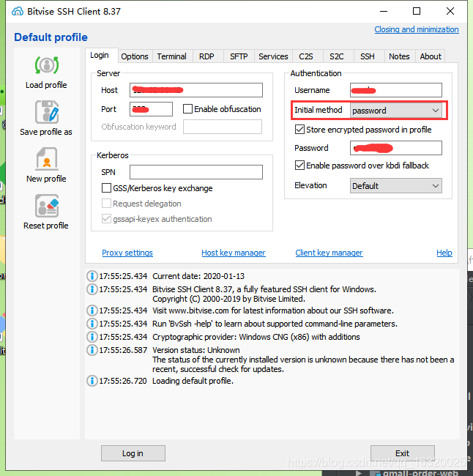Click the Reset profile icon

[x=46, y=206]
